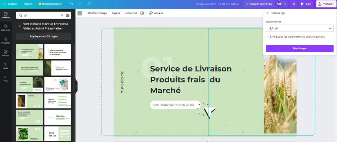Click the Partager button
Viewport: 337px width, 142px height.
pos(326,4)
